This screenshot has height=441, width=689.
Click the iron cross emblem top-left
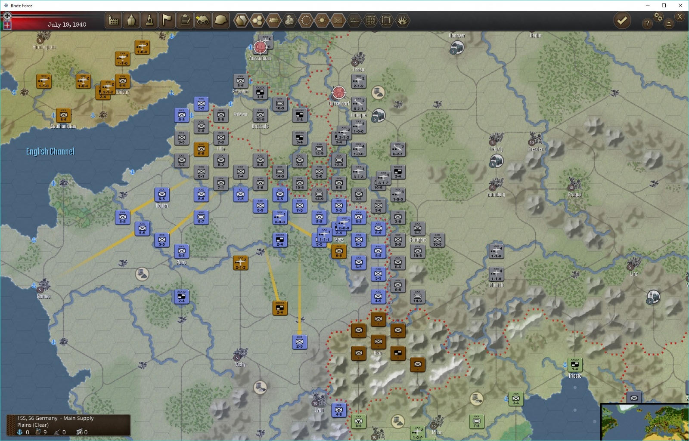pos(7,15)
